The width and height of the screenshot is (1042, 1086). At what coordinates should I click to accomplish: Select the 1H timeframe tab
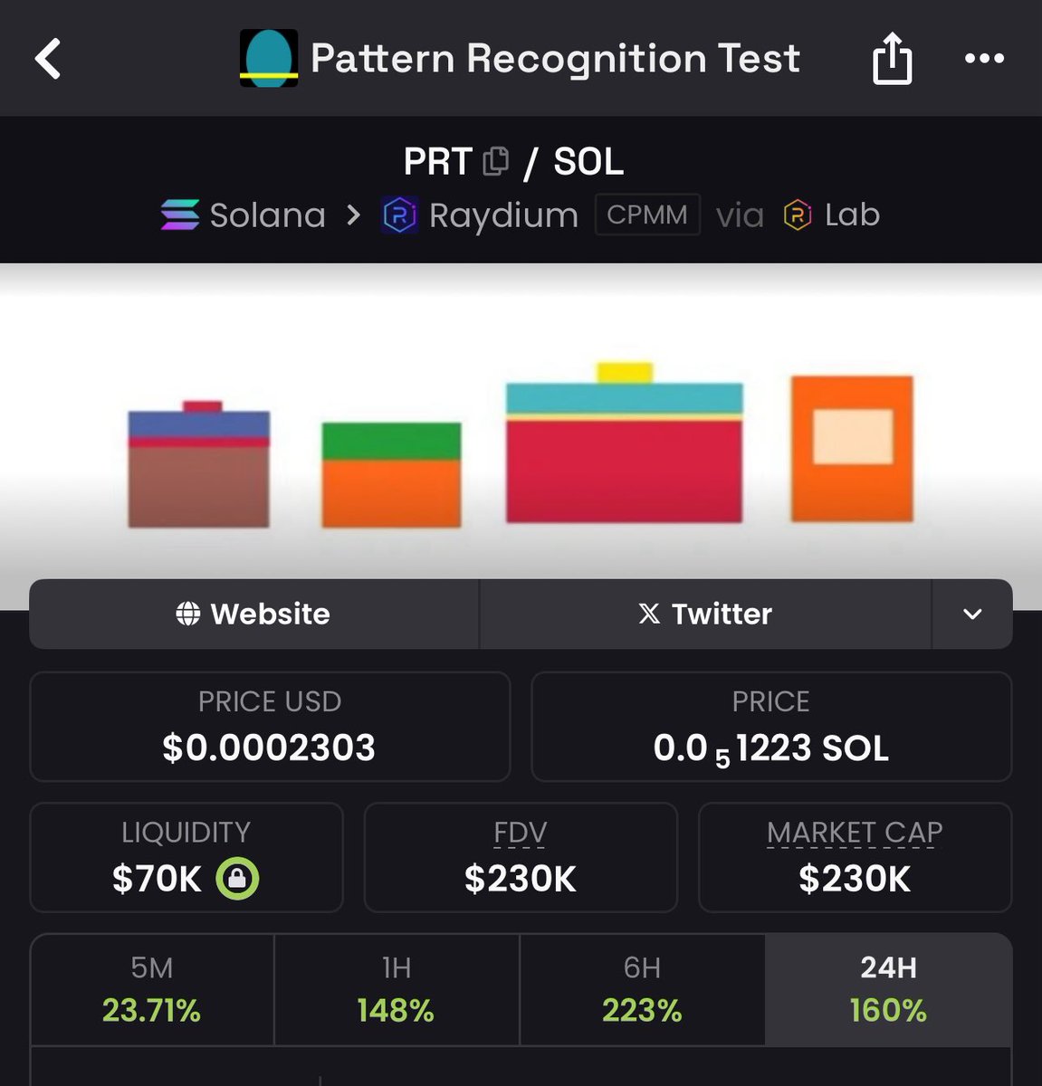(x=397, y=990)
